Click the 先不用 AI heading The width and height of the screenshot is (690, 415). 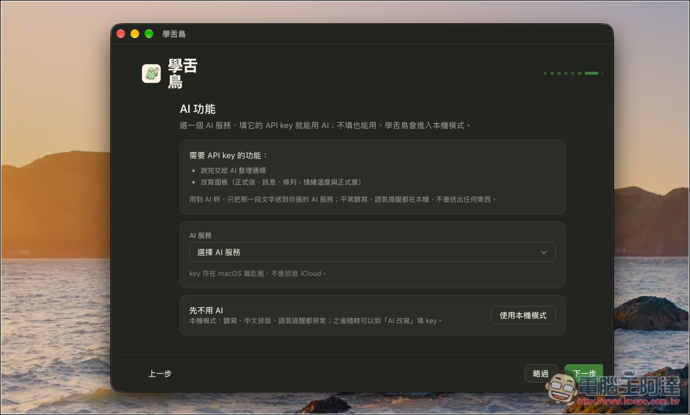point(206,310)
